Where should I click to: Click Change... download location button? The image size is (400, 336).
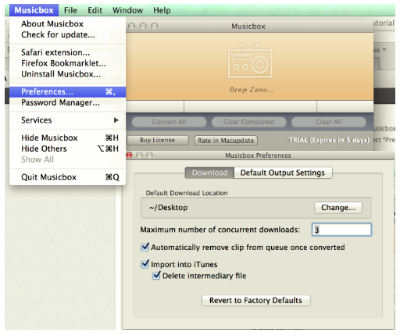click(x=338, y=208)
